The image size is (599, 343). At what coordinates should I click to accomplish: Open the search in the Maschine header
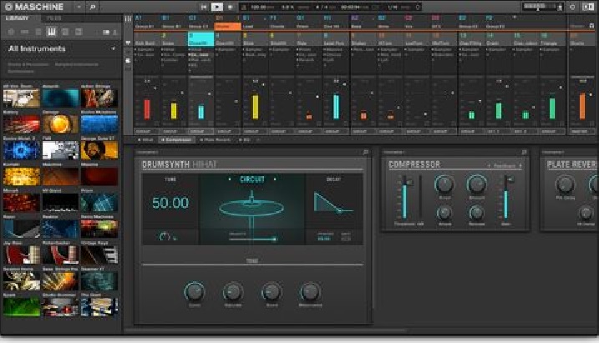pyautogui.click(x=93, y=7)
